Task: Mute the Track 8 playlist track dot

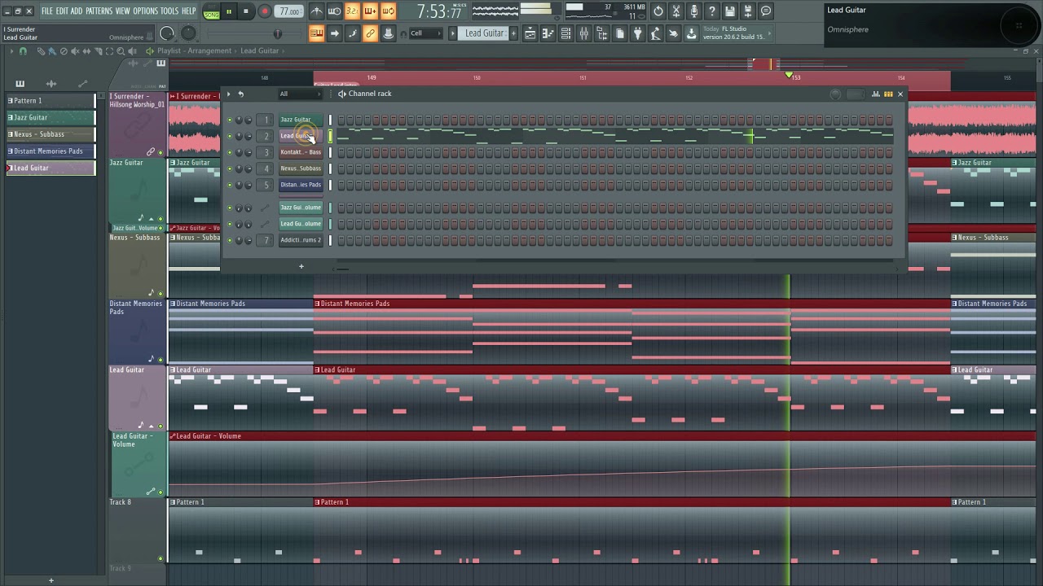Action: (x=161, y=558)
